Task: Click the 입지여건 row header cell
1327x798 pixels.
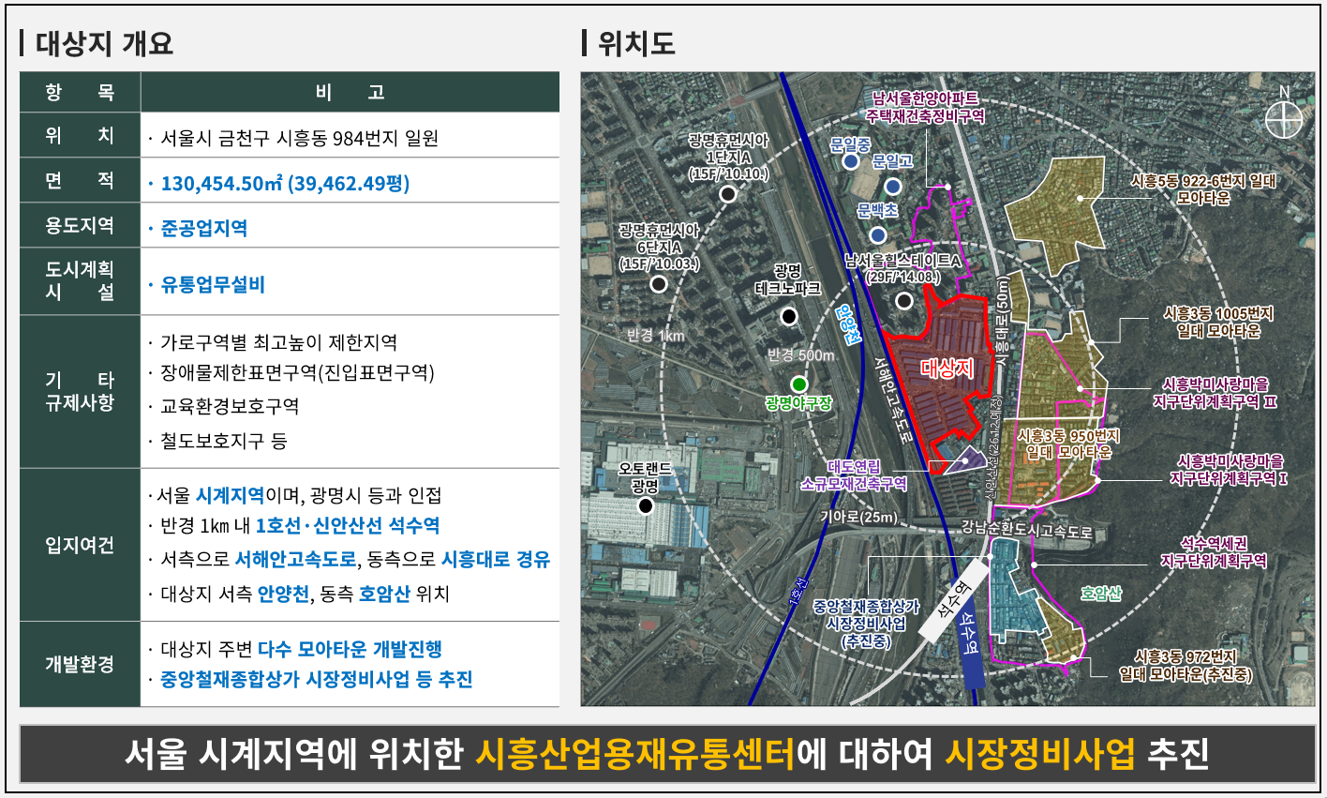Action: [x=80, y=545]
